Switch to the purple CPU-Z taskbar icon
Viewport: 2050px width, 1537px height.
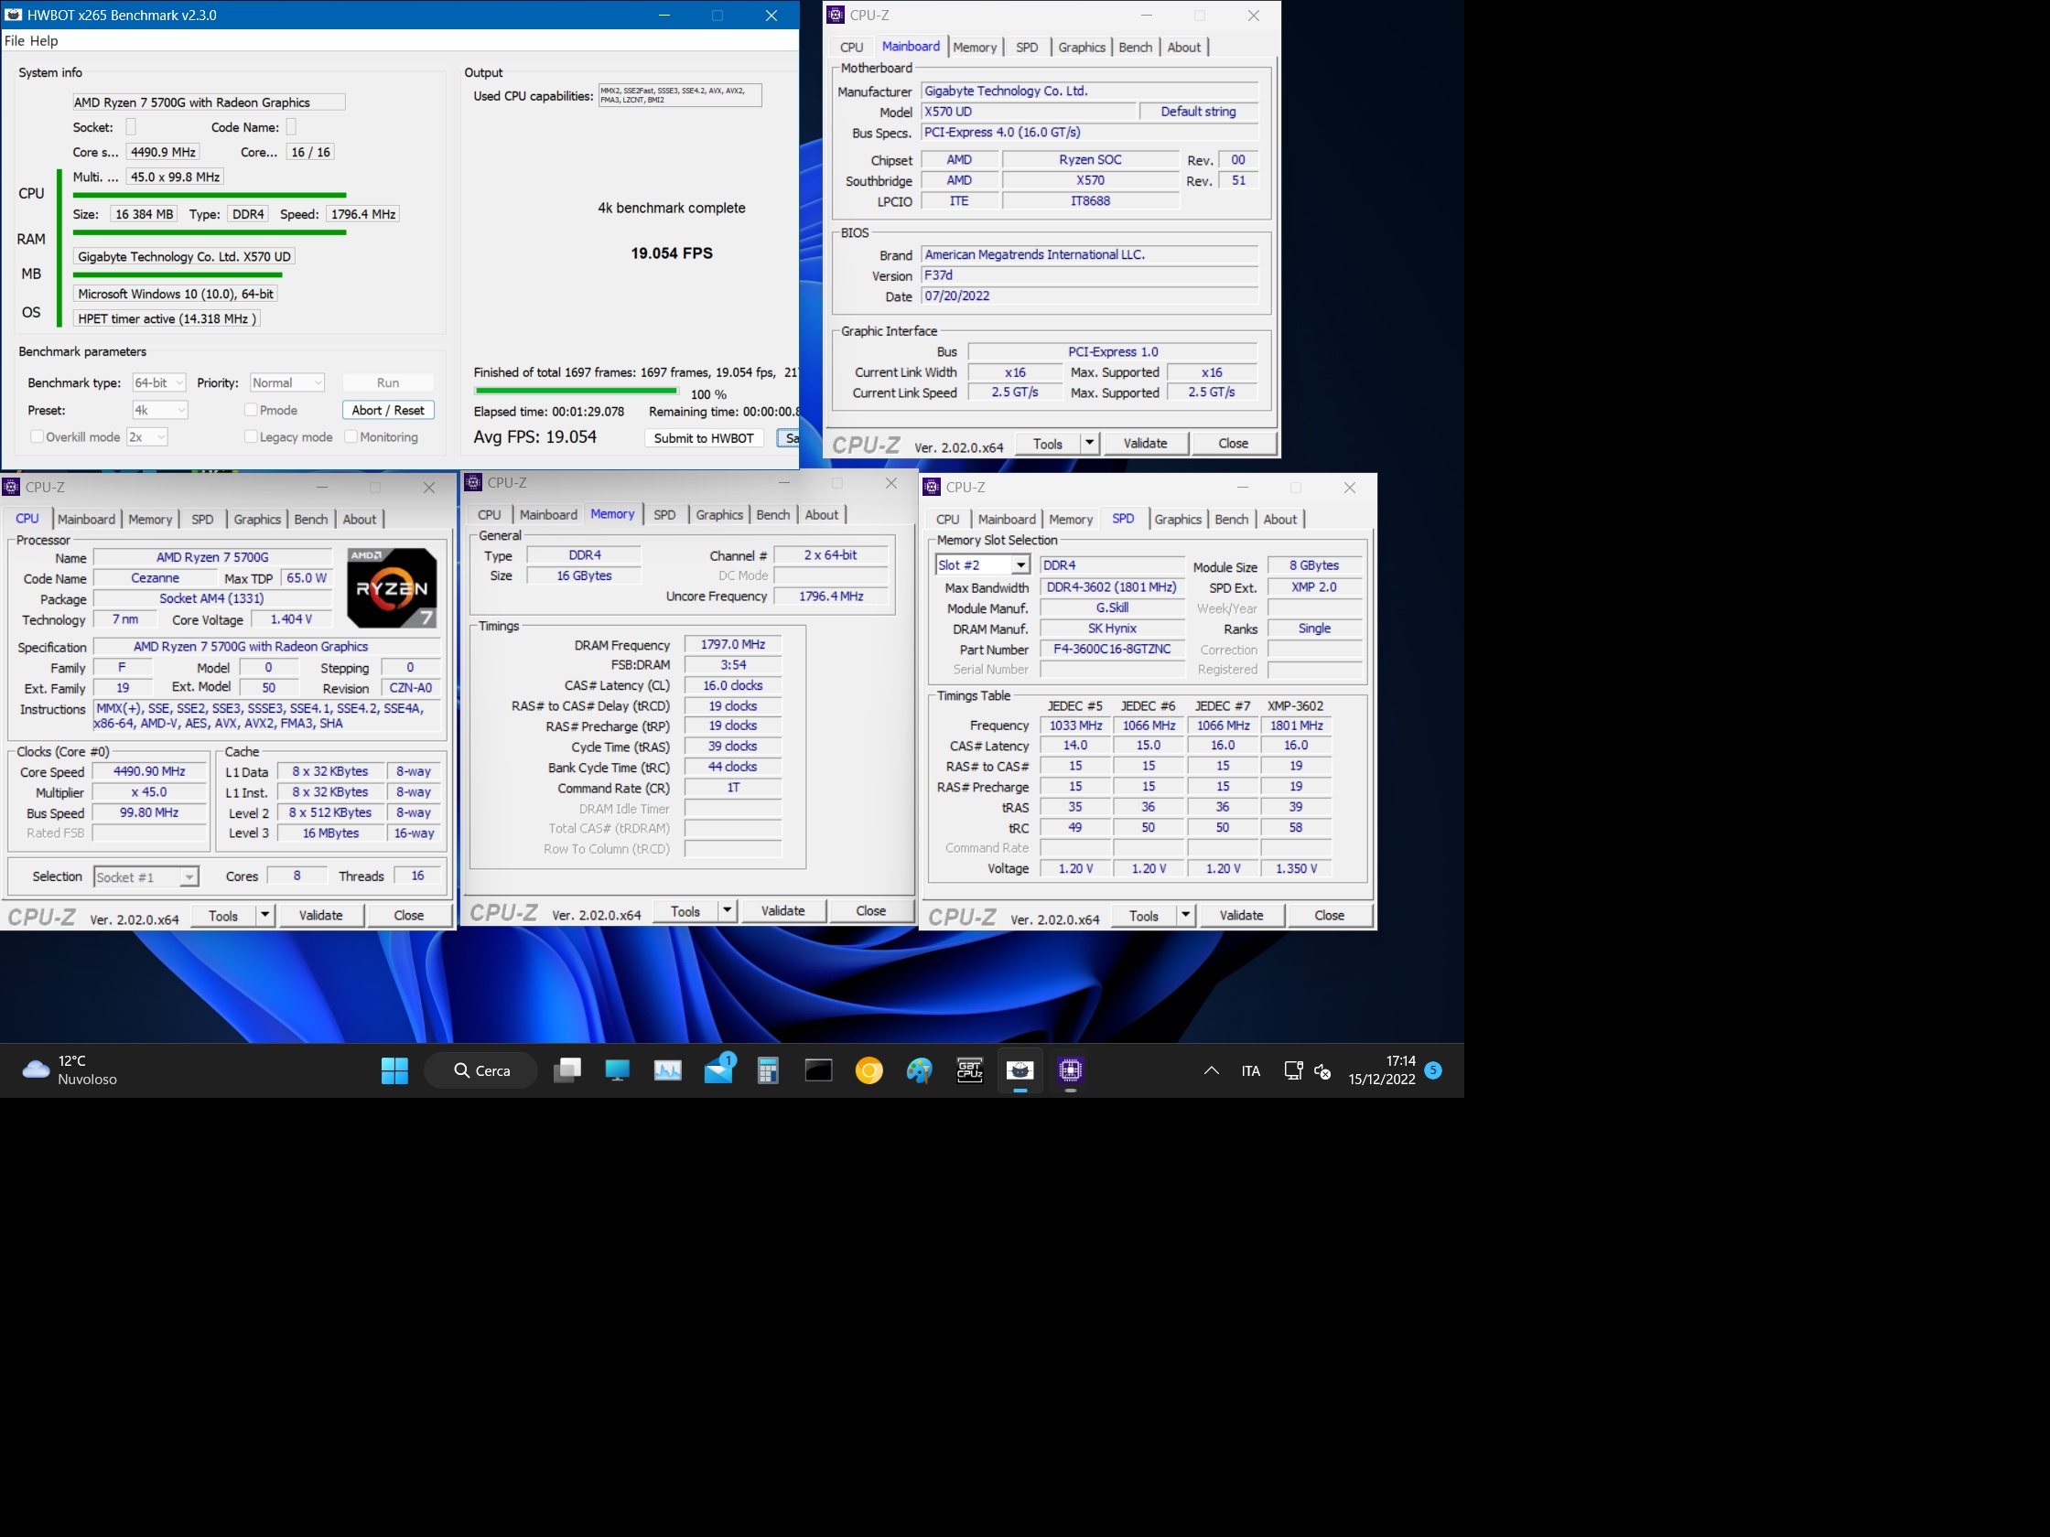[x=1071, y=1070]
